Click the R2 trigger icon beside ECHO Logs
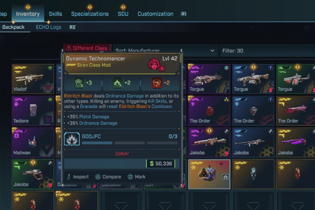 pos(72,27)
